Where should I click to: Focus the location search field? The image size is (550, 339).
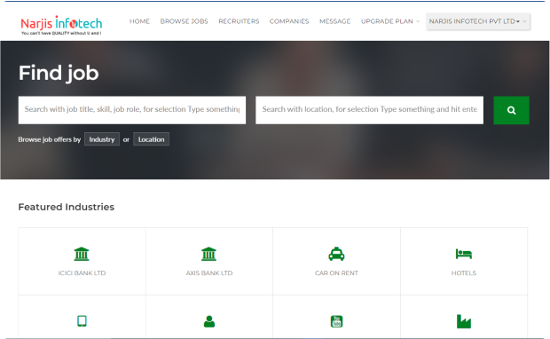click(x=369, y=110)
